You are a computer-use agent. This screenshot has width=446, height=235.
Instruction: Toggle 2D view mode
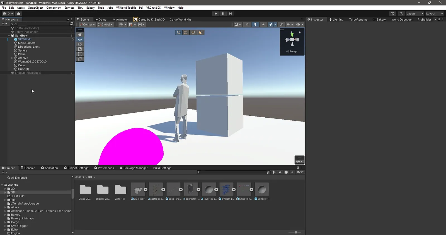pos(247,25)
